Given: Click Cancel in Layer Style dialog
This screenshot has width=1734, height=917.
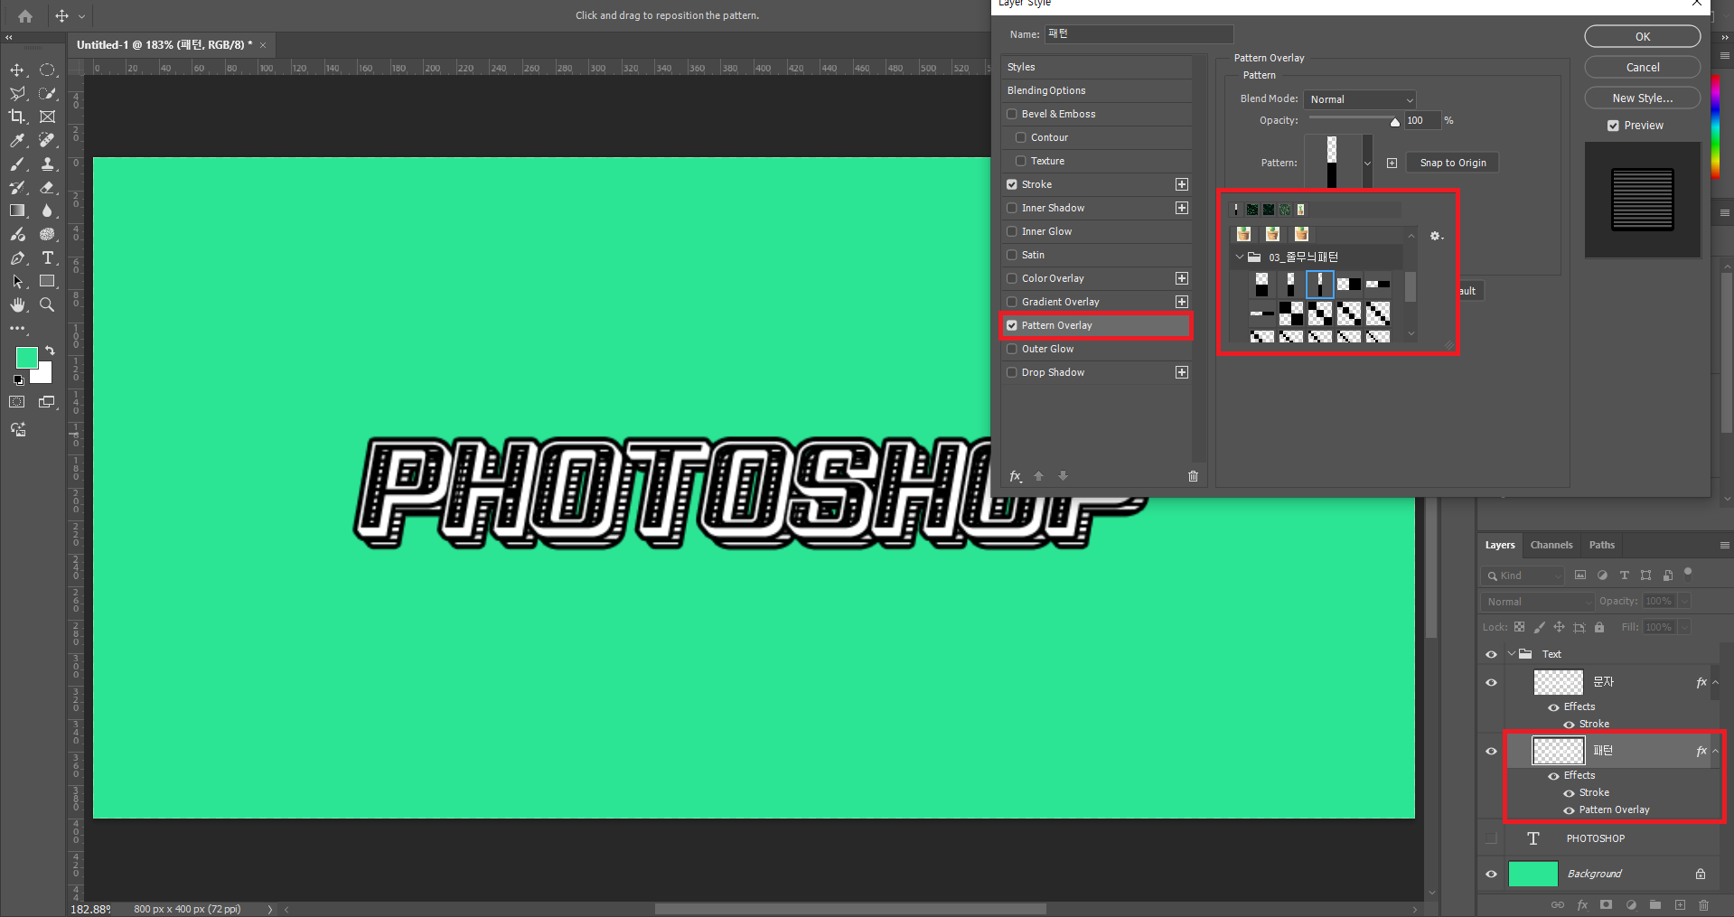Looking at the screenshot, I should (1642, 67).
